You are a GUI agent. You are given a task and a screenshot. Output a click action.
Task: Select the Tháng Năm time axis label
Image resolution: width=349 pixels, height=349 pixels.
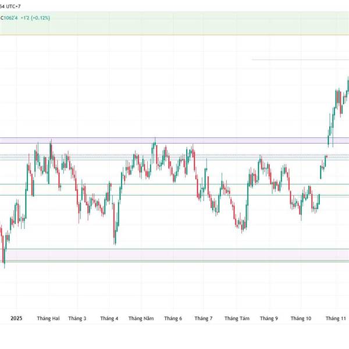coord(141,318)
